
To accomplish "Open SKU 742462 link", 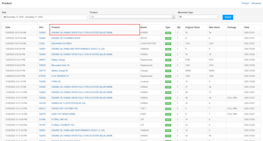I will pyautogui.click(x=42, y=38).
